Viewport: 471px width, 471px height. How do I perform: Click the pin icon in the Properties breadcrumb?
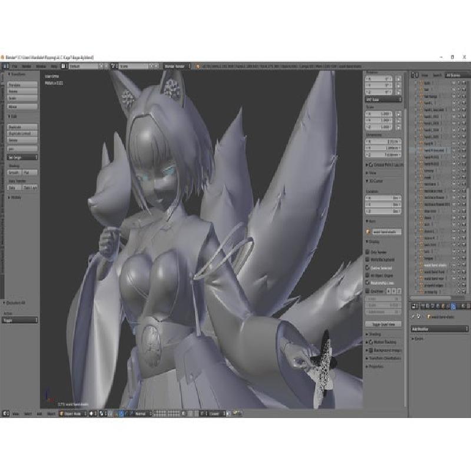(414, 317)
